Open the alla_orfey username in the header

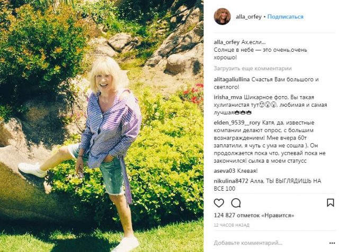pyautogui.click(x=248, y=17)
